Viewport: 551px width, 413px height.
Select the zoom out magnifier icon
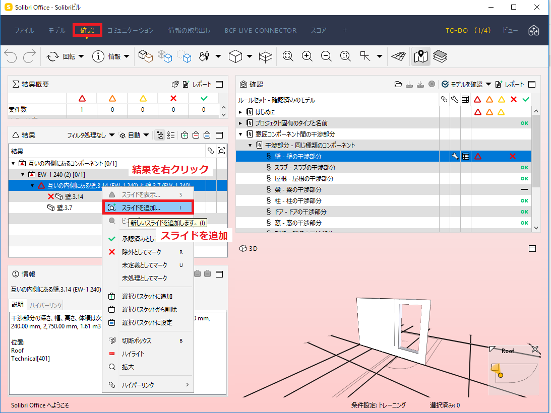326,56
